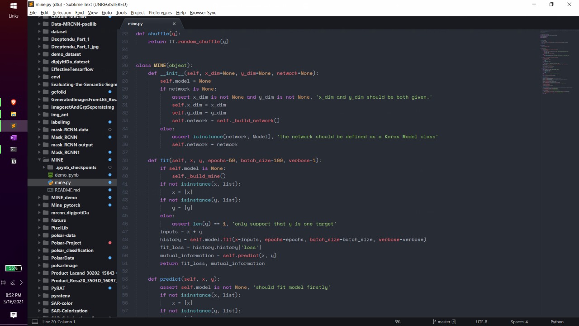Expand the Mask_RCNN folder arrow

coord(39,137)
